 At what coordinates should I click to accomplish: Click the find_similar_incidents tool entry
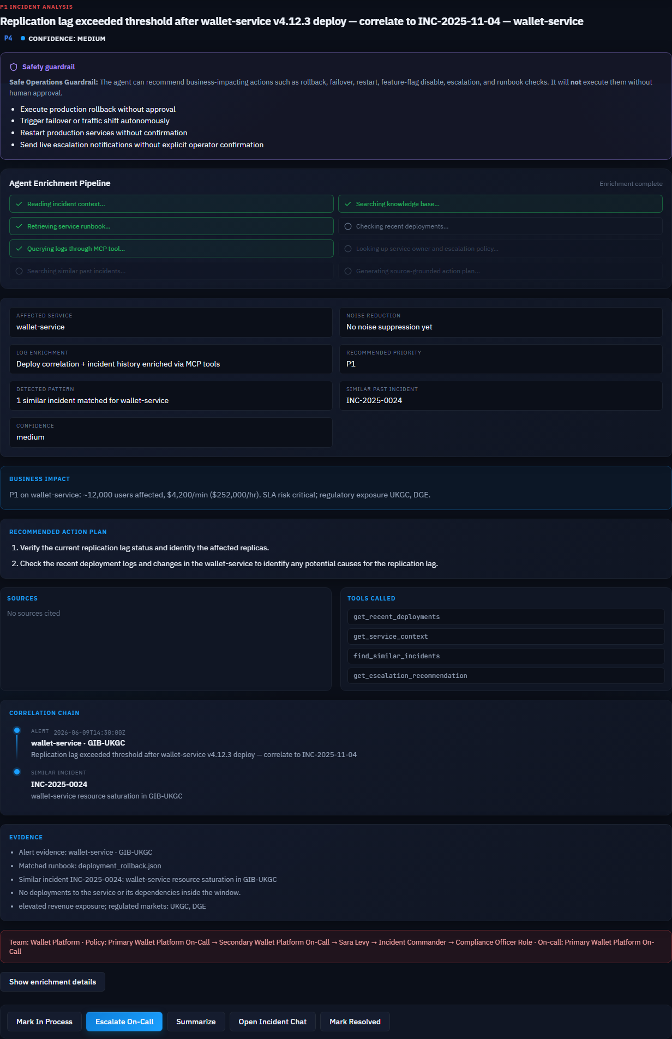[506, 656]
